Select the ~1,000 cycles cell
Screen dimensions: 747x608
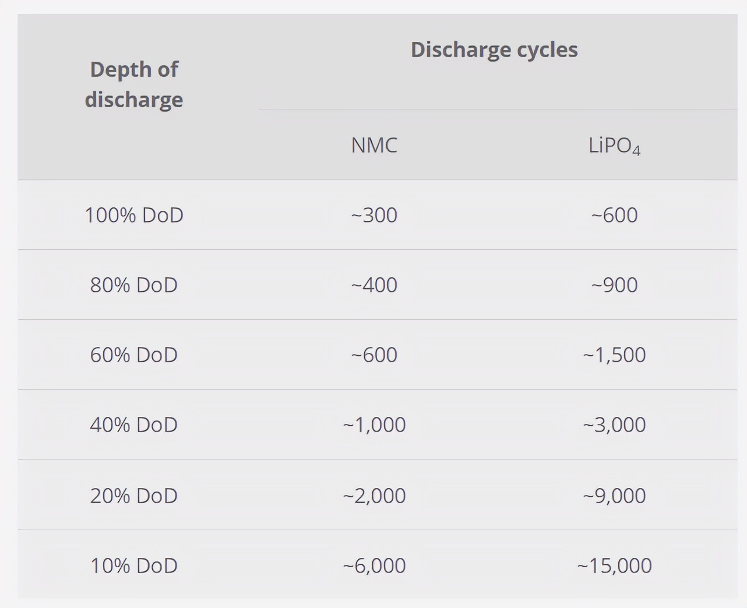coord(374,425)
